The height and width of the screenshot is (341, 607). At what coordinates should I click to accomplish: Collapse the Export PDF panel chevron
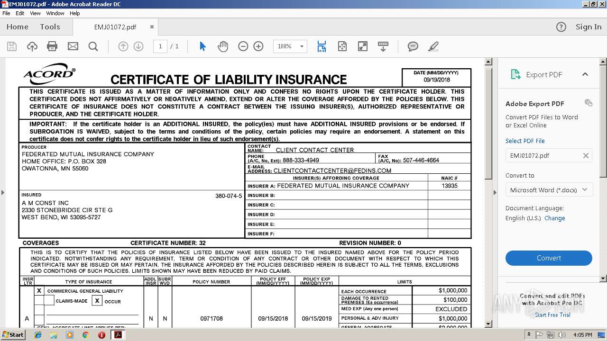[585, 74]
